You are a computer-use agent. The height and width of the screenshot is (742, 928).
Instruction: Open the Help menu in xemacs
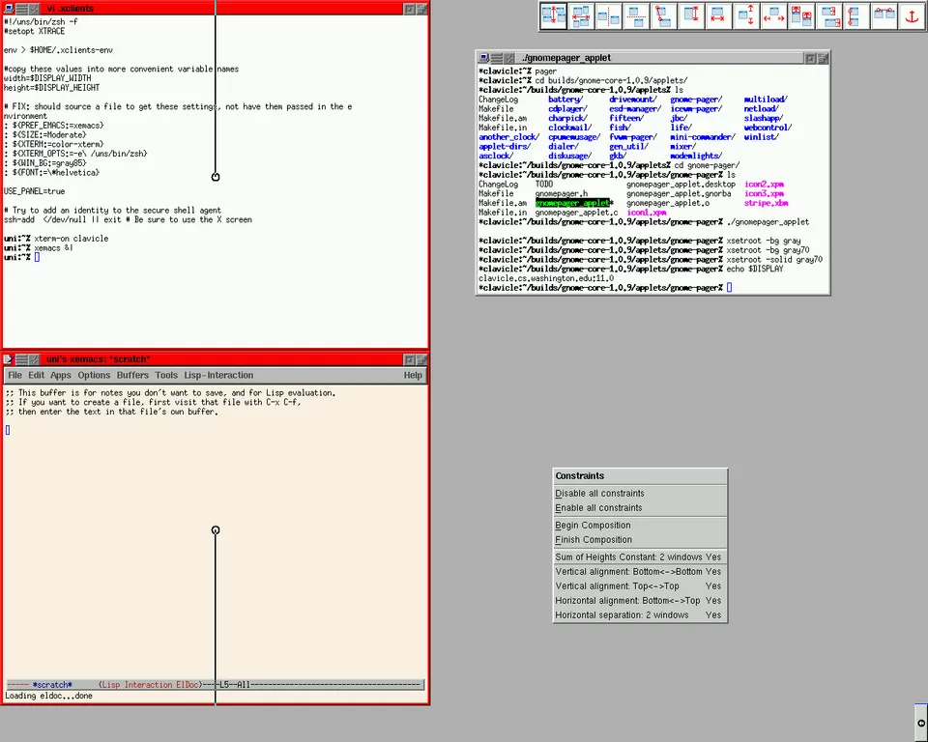(413, 375)
